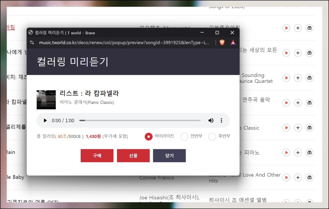
Task: Play preview in the Rain row
Action: coord(286,152)
